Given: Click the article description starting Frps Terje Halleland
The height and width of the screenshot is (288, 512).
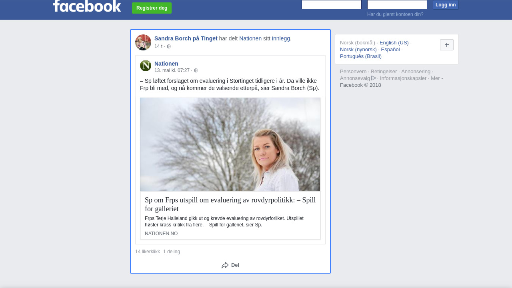Looking at the screenshot, I should pos(224,222).
